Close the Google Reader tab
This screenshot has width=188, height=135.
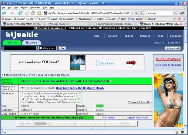coord(89,24)
